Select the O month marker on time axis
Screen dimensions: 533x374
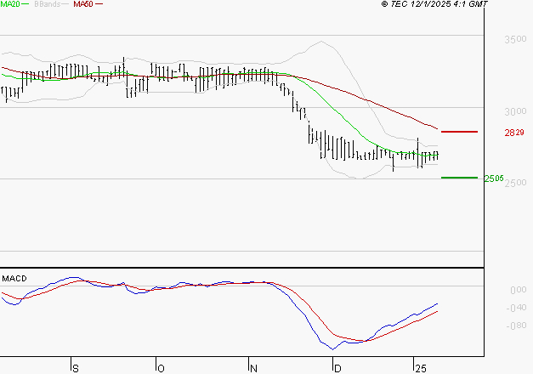click(x=161, y=368)
